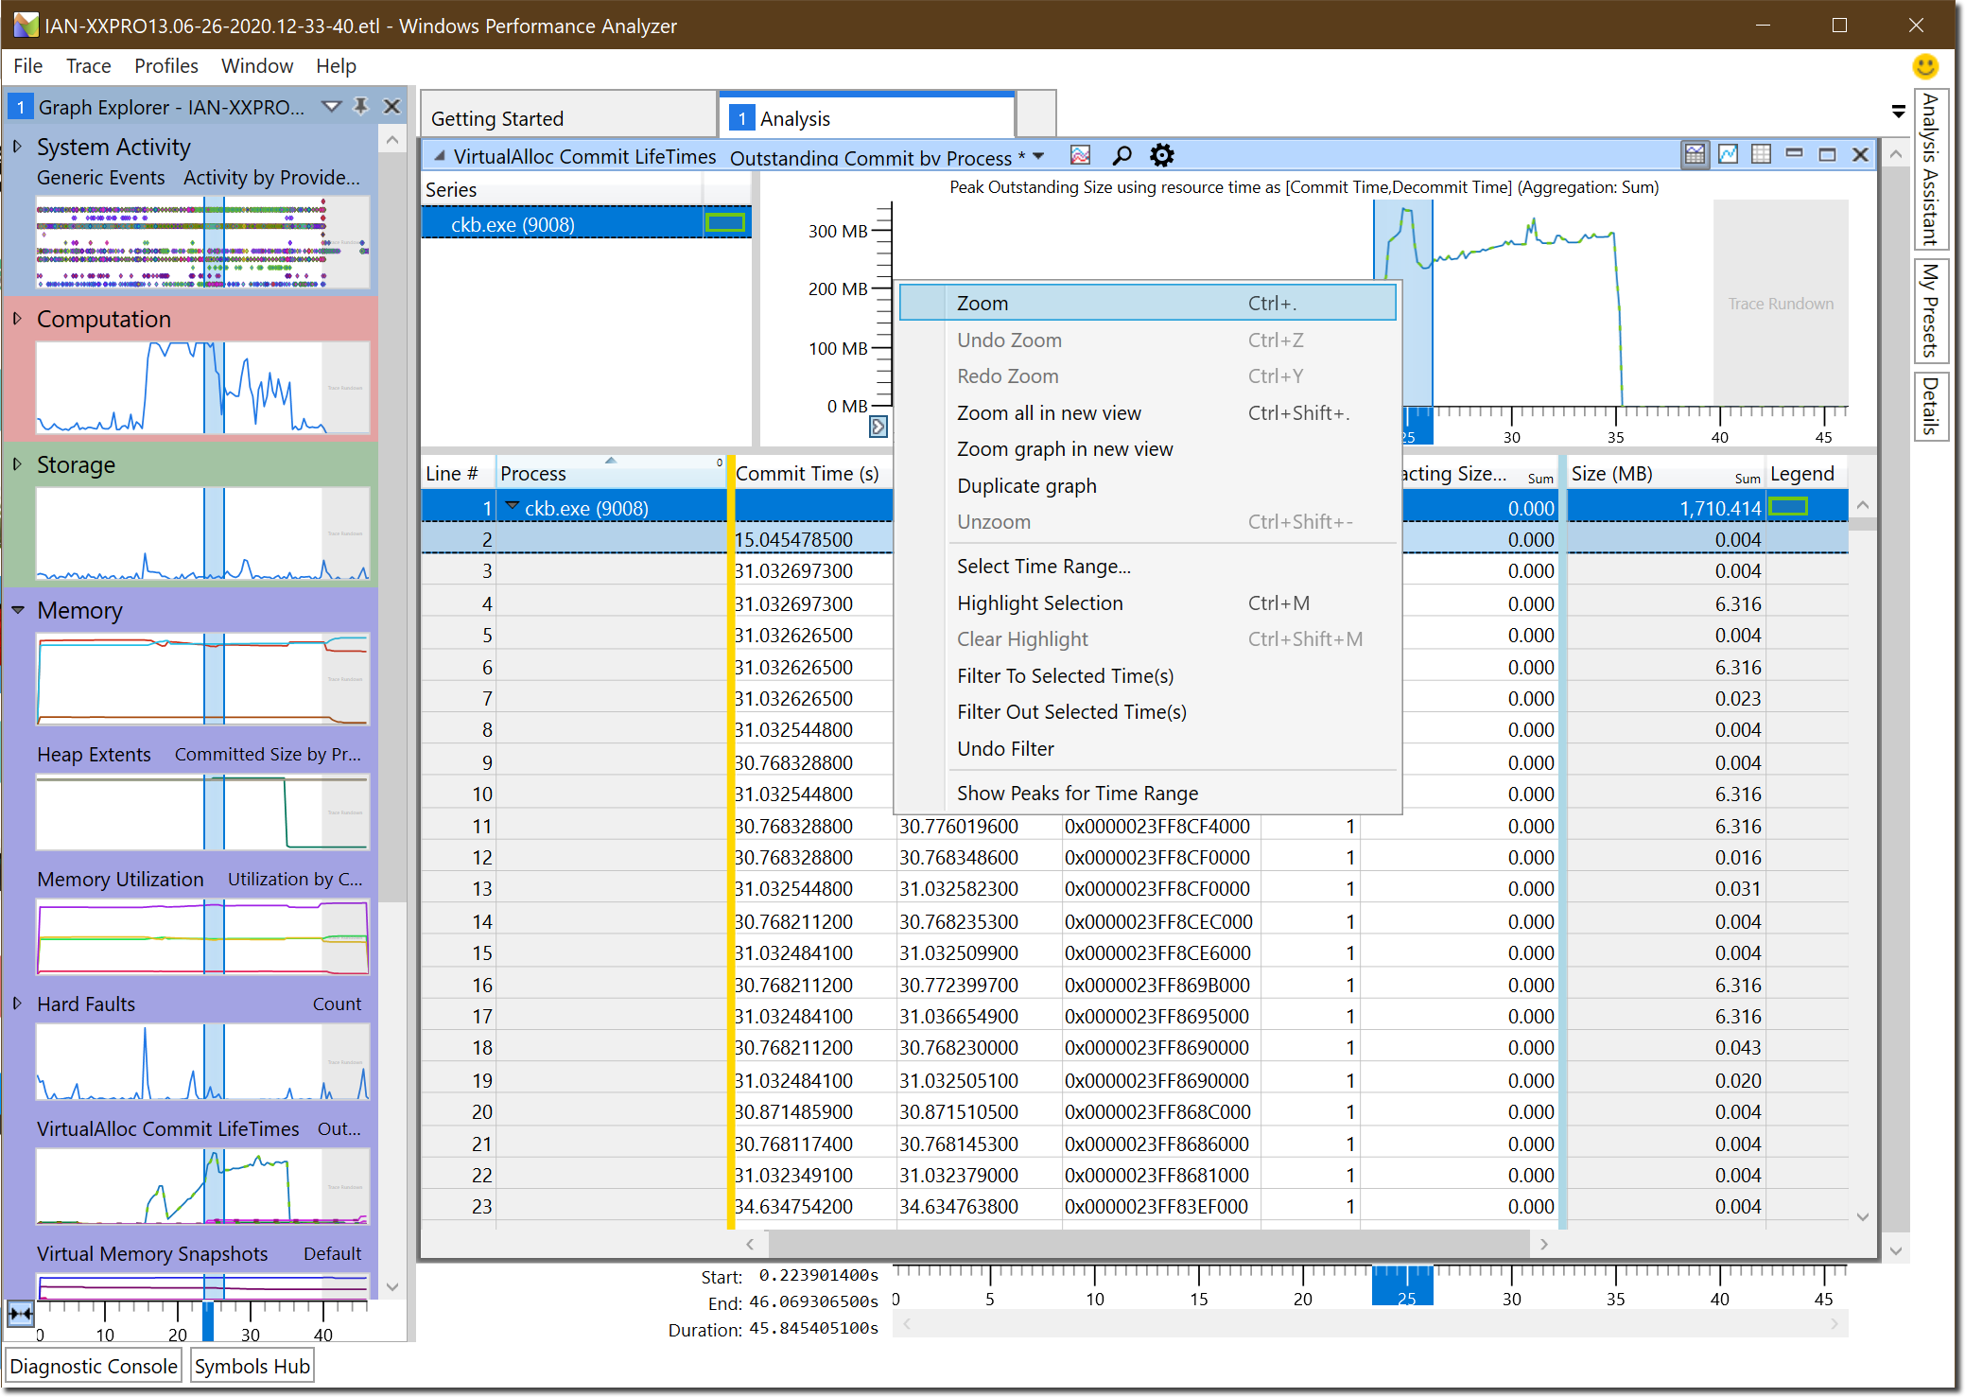Pin the Graph Explorer panel

click(360, 106)
